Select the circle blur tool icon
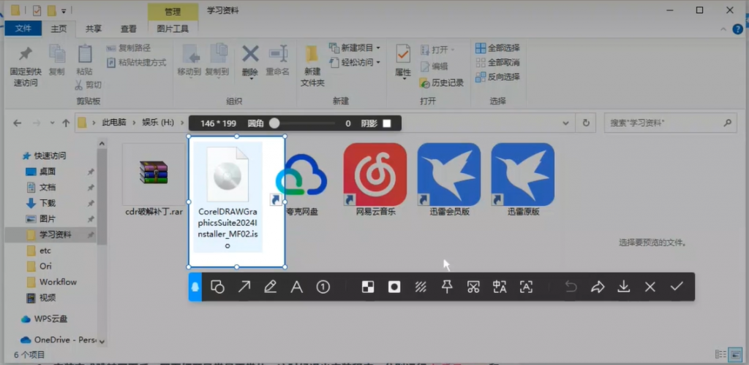The image size is (749, 365). click(394, 287)
